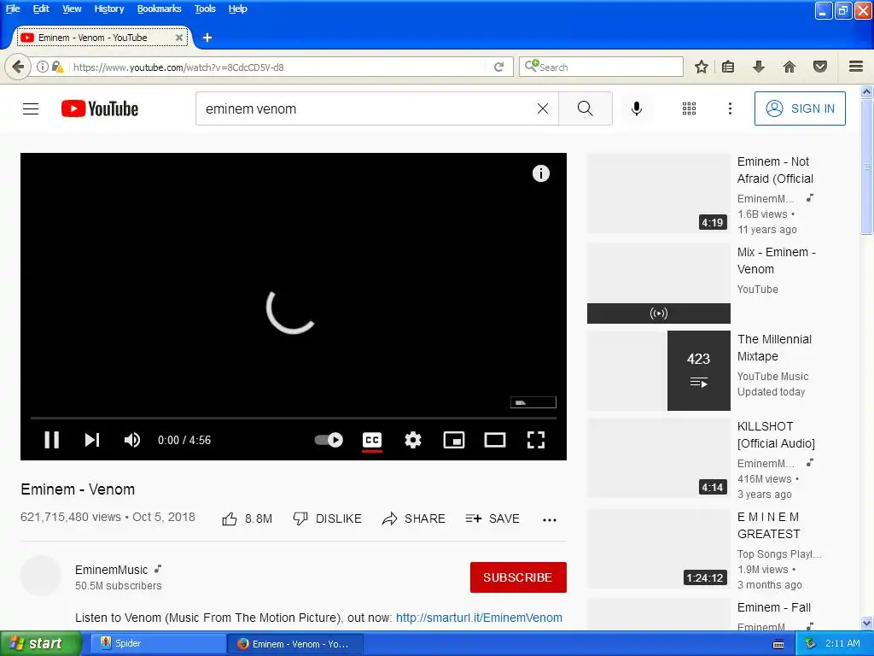Switch to Spider taskbar window
Viewport: 874px width, 656px height.
pyautogui.click(x=158, y=643)
